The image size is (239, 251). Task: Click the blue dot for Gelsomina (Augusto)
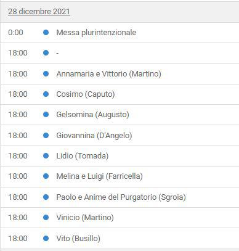[46, 115]
